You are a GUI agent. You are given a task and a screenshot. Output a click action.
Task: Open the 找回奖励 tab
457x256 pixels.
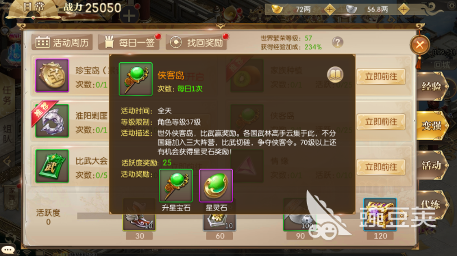pyautogui.click(x=196, y=43)
